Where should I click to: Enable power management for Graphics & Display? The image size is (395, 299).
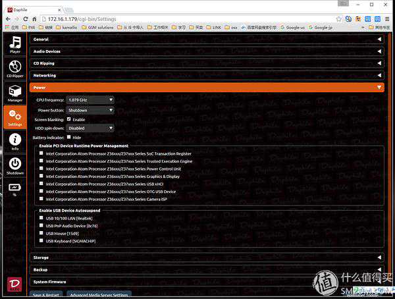41,176
